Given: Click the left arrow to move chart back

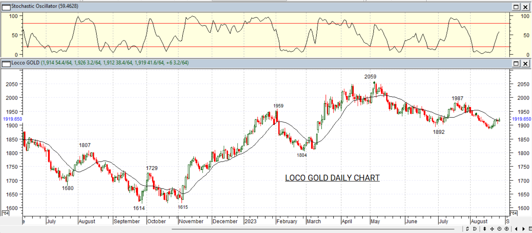Looking at the screenshot, I should (516, 229).
